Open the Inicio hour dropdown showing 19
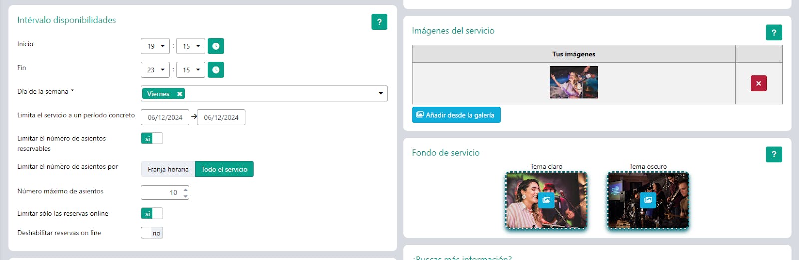Screen dimensions: 799x260 click(155, 46)
